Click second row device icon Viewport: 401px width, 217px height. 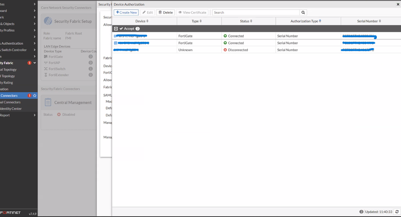(x=115, y=43)
